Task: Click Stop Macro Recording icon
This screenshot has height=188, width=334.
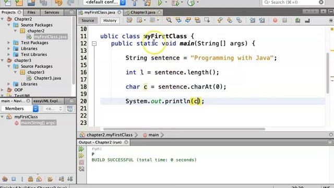Action: 284,20
